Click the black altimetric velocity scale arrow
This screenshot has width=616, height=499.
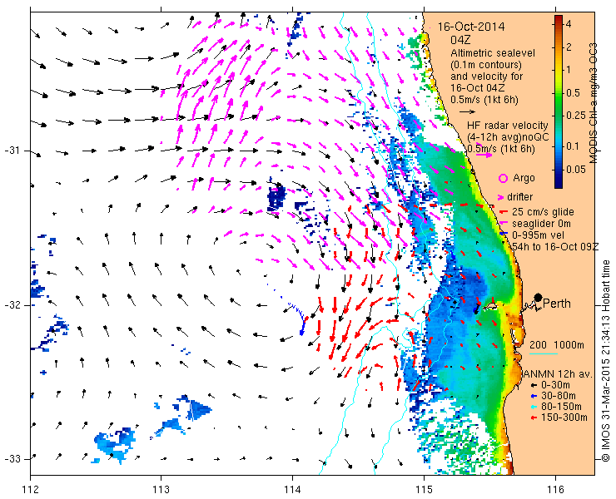(468, 112)
